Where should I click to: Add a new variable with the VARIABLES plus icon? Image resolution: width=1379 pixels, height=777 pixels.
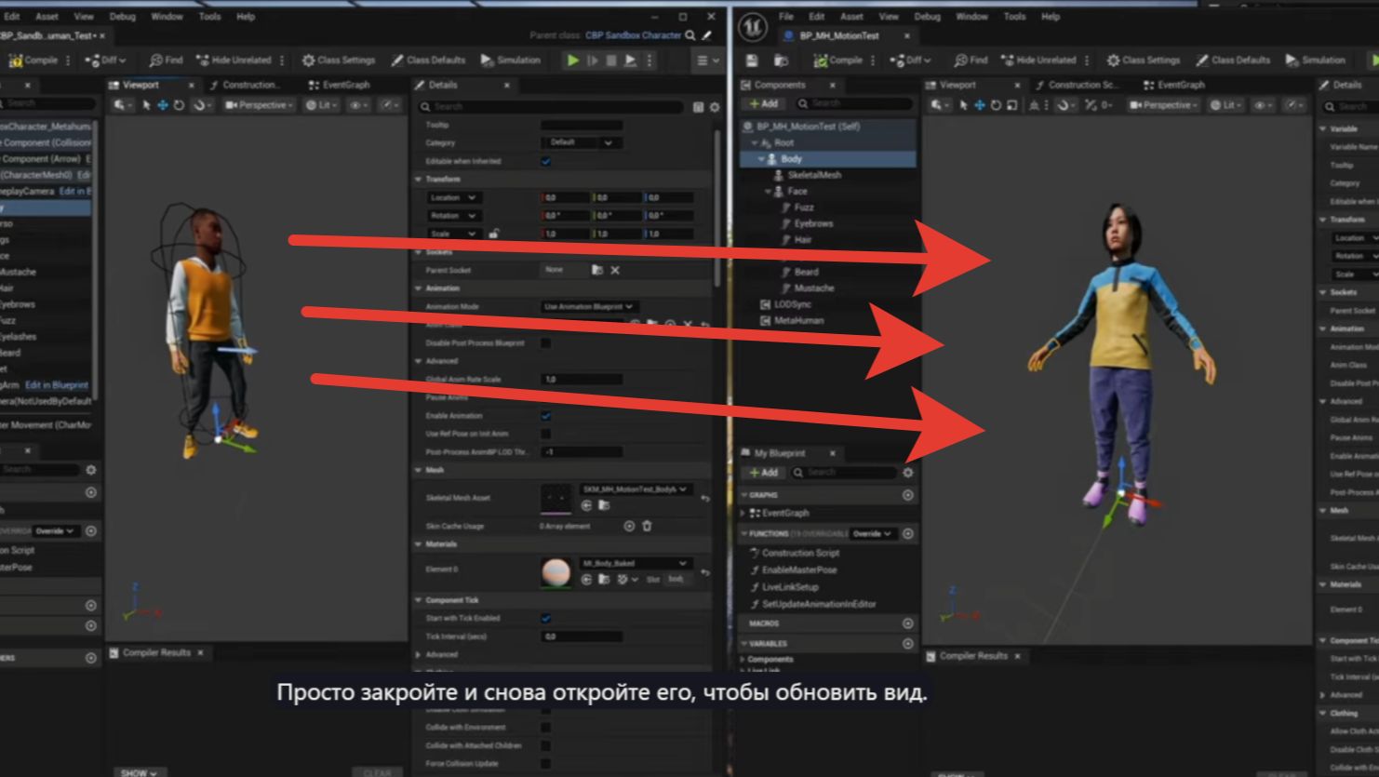click(908, 643)
